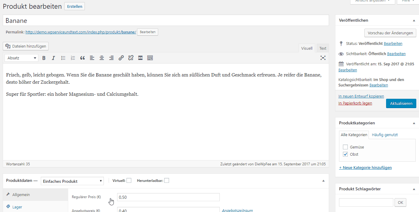Enable the Herunterladbar checkbox
The height and width of the screenshot is (212, 419).
pyautogui.click(x=166, y=180)
